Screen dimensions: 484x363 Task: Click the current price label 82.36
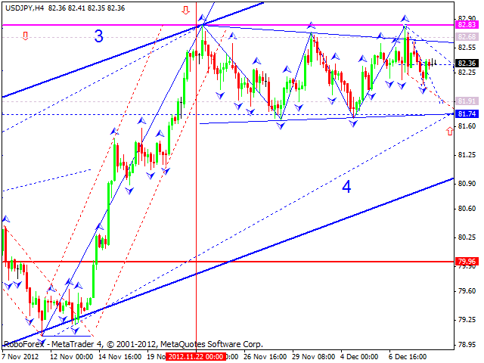pyautogui.click(x=467, y=64)
